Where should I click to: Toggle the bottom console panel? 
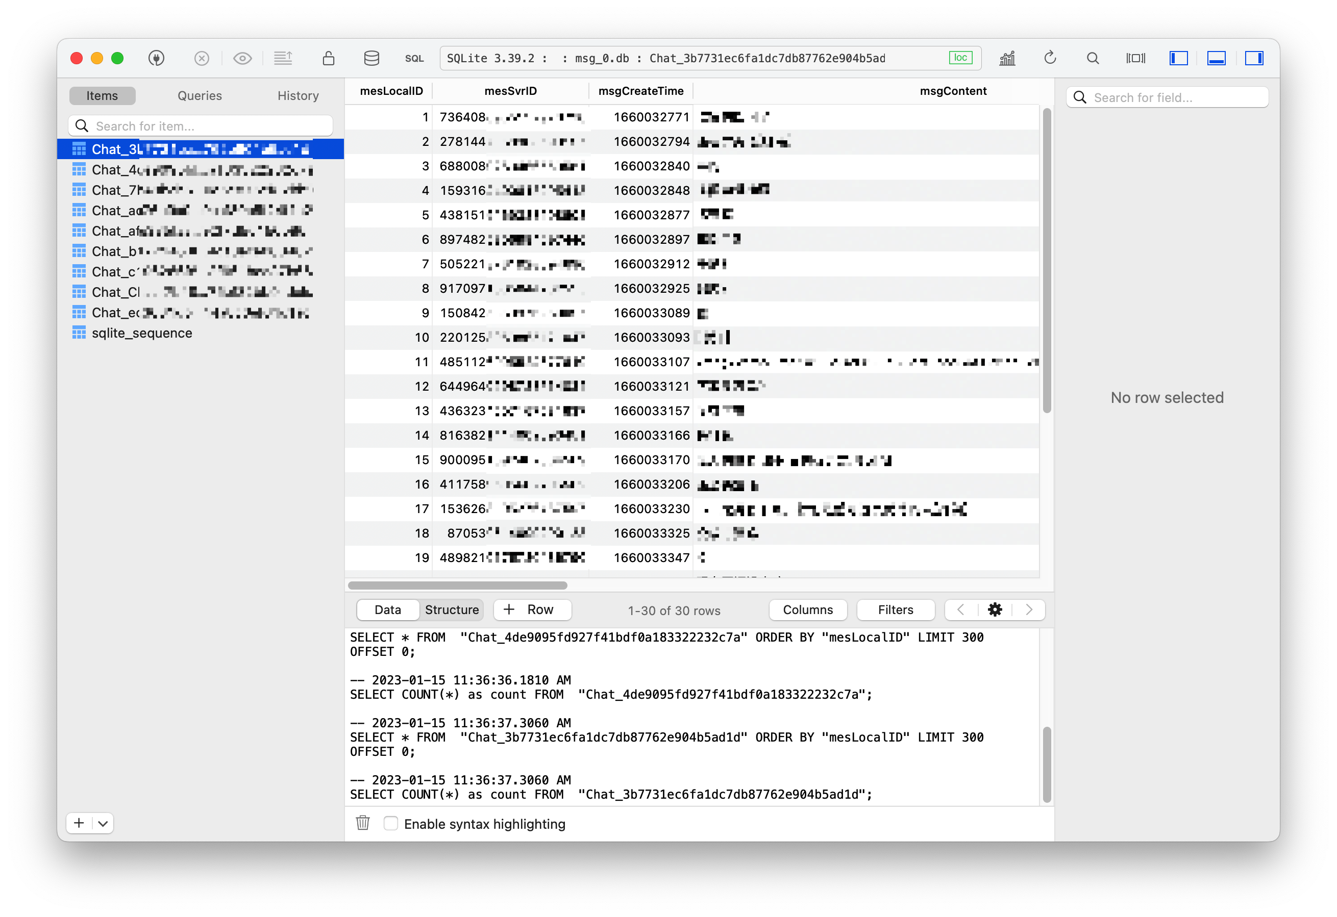pyautogui.click(x=1216, y=58)
